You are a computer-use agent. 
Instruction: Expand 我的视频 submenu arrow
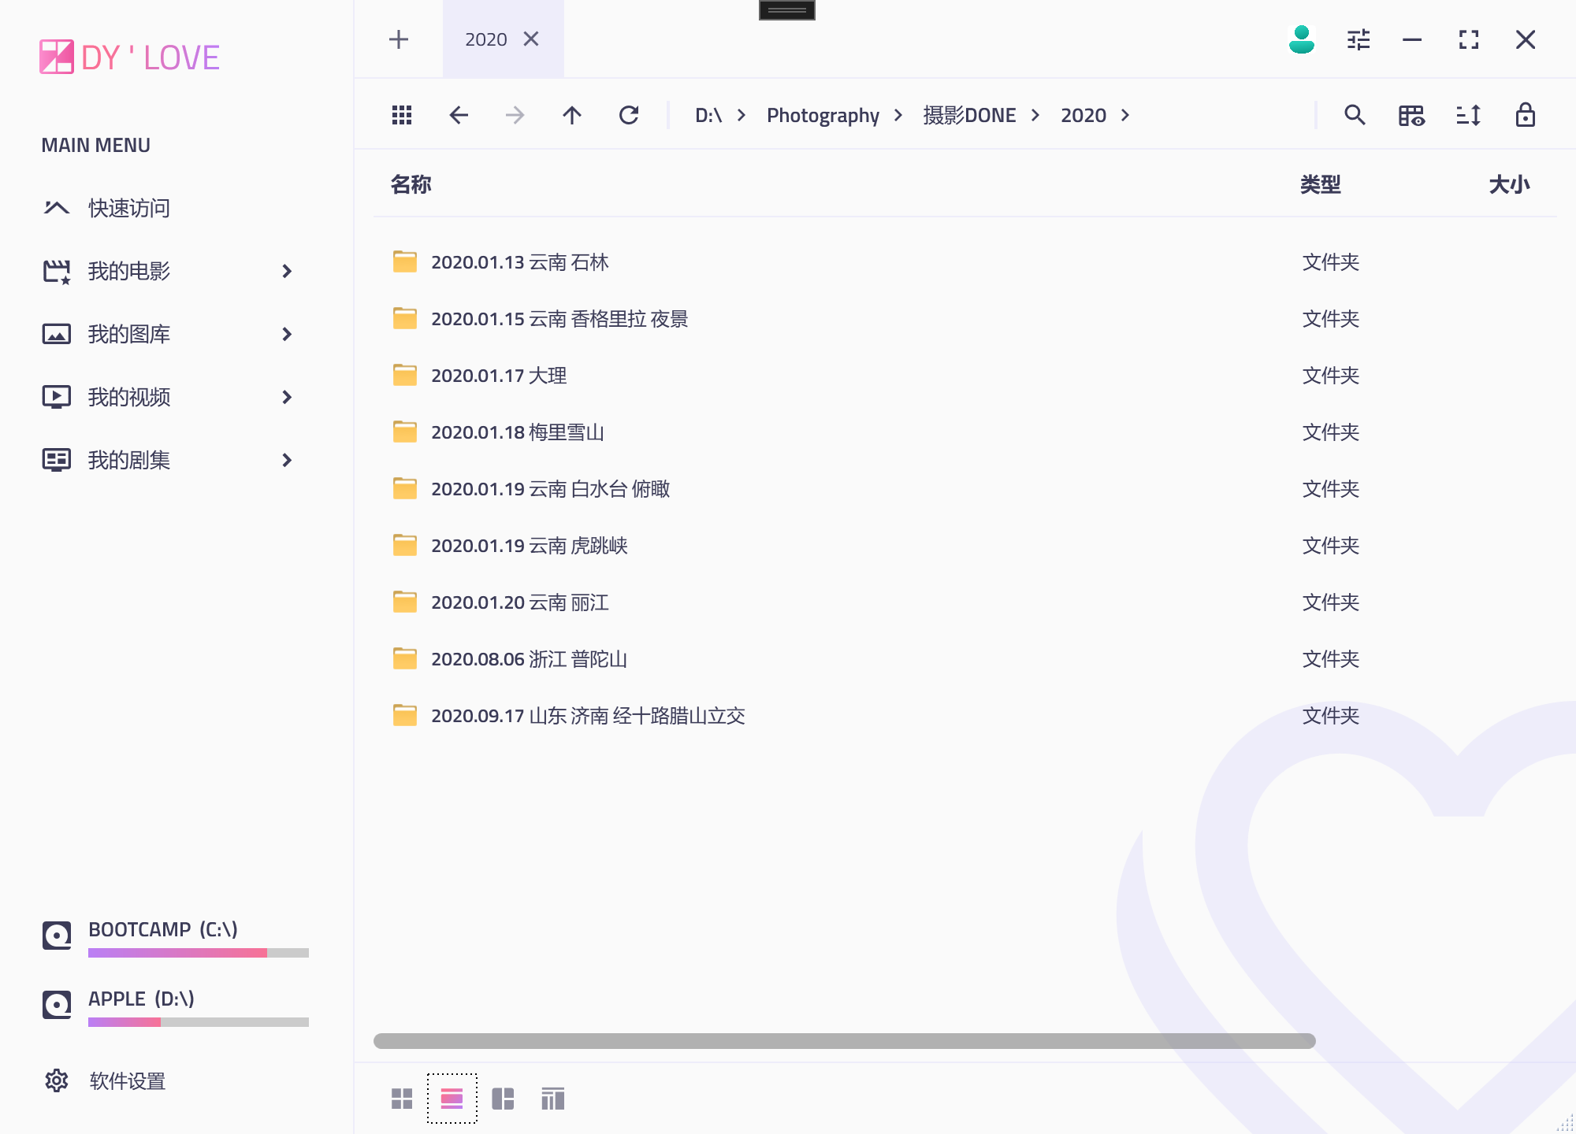pos(287,397)
